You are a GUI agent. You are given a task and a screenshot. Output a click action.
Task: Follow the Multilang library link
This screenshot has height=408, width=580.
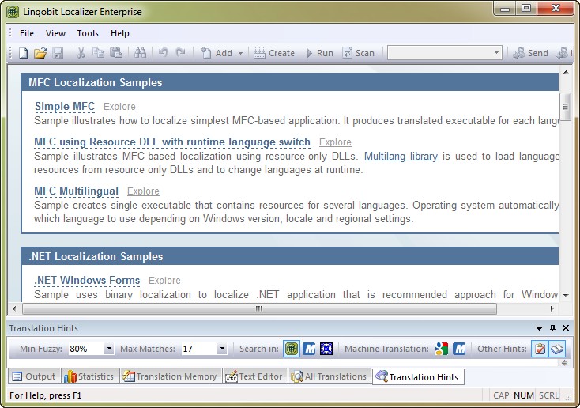tap(401, 157)
